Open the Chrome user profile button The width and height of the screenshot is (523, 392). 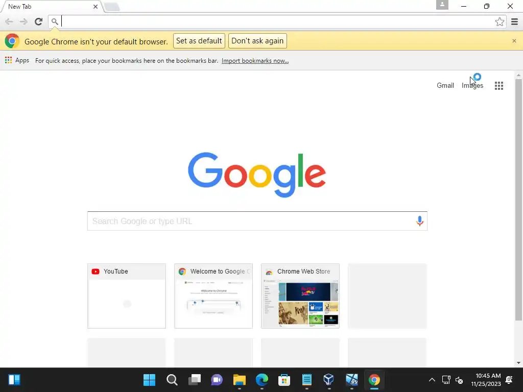(442, 5)
